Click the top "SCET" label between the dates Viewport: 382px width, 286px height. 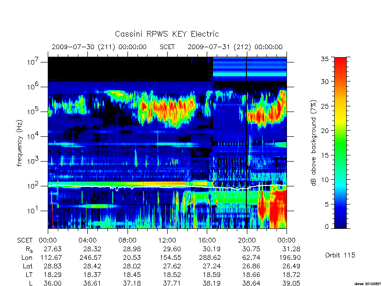(x=167, y=47)
